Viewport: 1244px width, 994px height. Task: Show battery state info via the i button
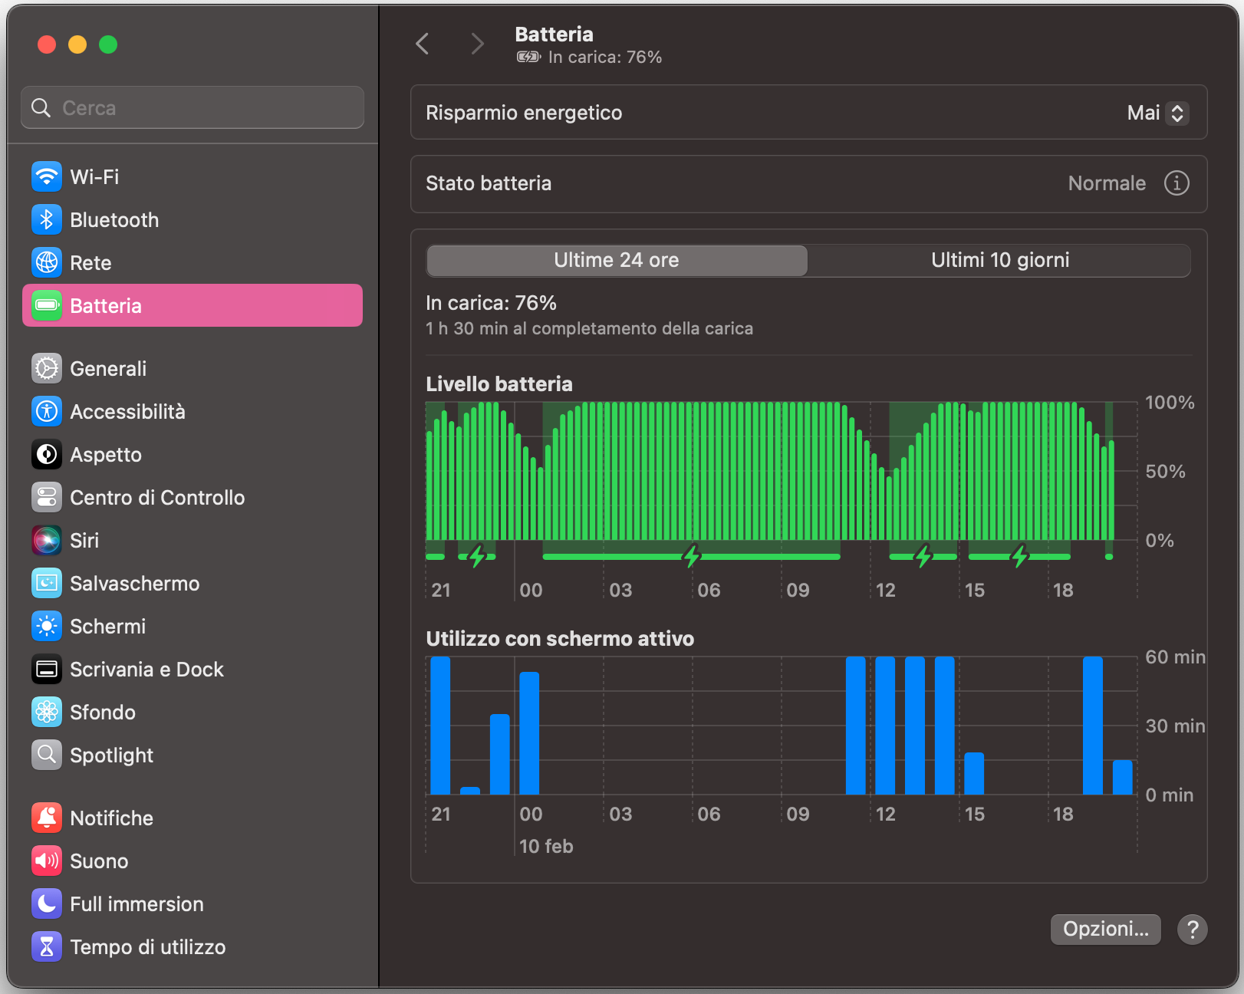(x=1177, y=183)
